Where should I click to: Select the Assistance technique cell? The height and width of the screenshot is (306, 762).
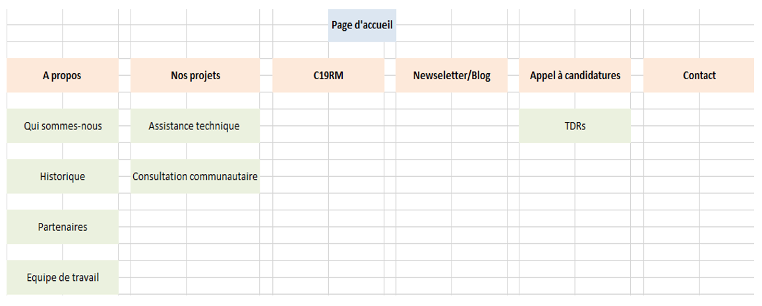(195, 125)
